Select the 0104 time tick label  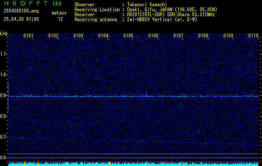103,36
